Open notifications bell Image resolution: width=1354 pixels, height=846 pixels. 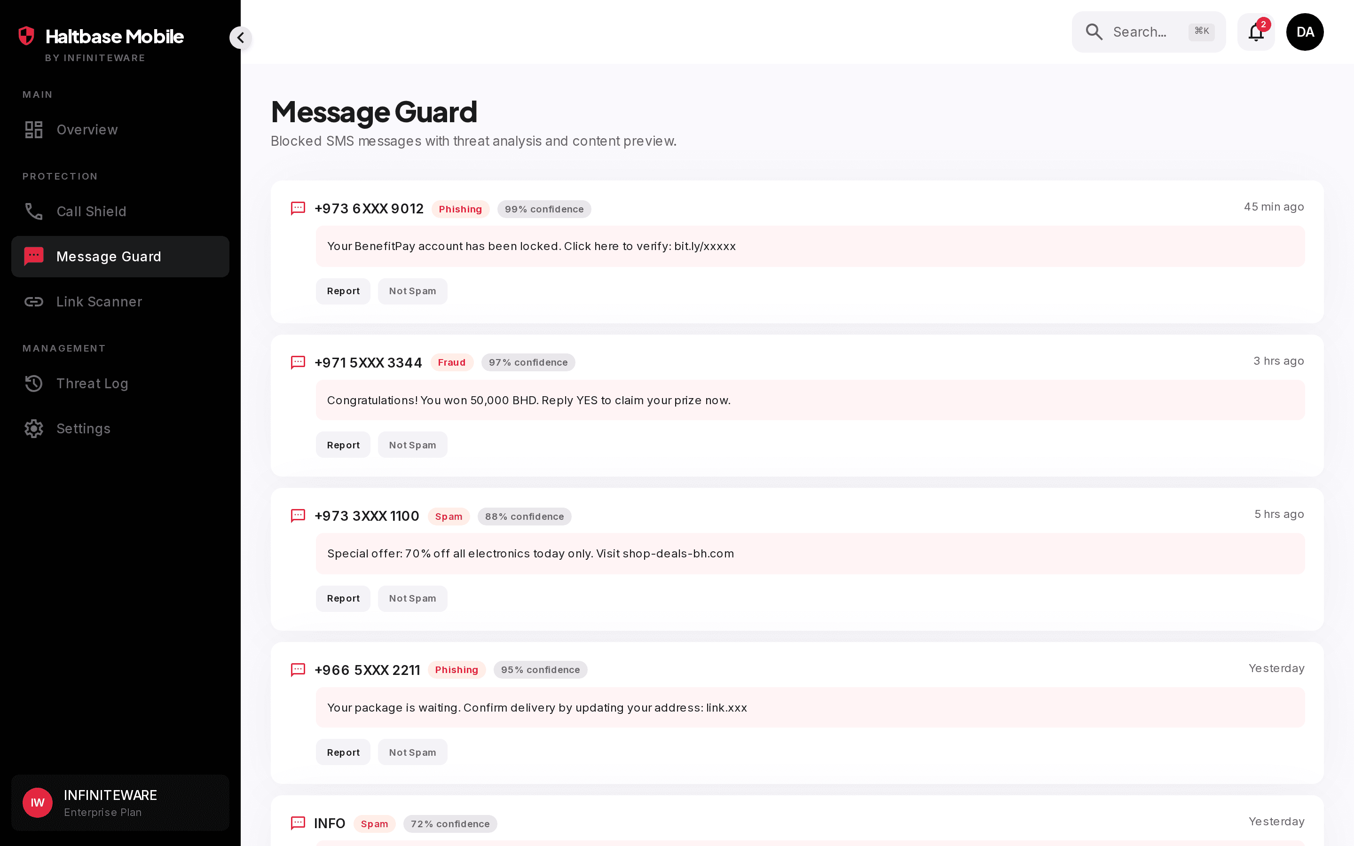click(1256, 32)
